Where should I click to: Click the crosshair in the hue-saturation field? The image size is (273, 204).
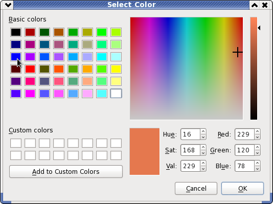click(238, 52)
